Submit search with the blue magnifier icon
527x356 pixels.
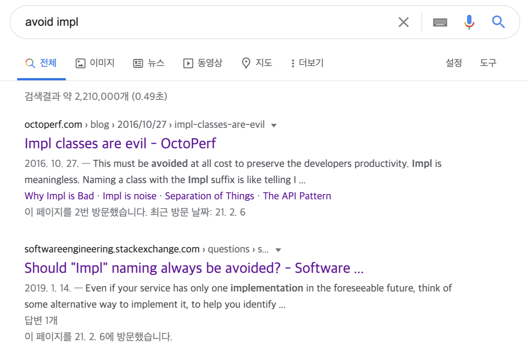(x=498, y=22)
